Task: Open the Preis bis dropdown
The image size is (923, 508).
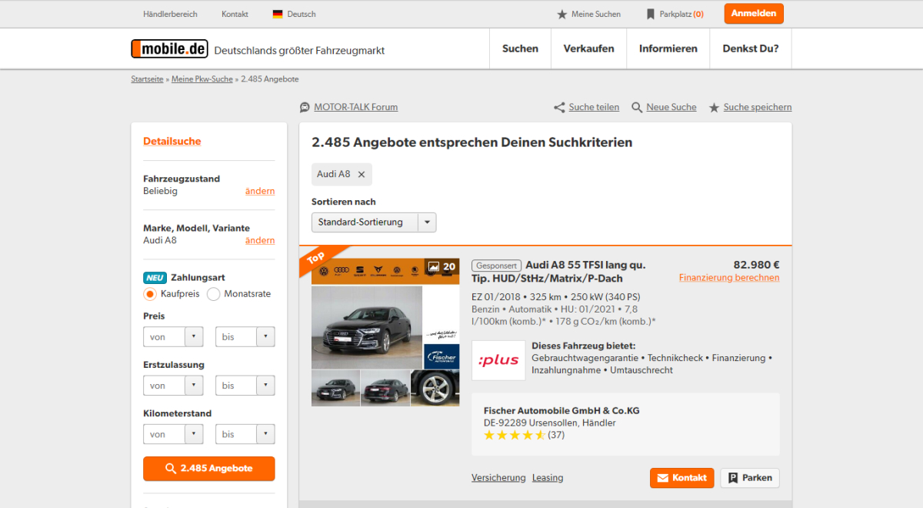Action: coord(245,337)
